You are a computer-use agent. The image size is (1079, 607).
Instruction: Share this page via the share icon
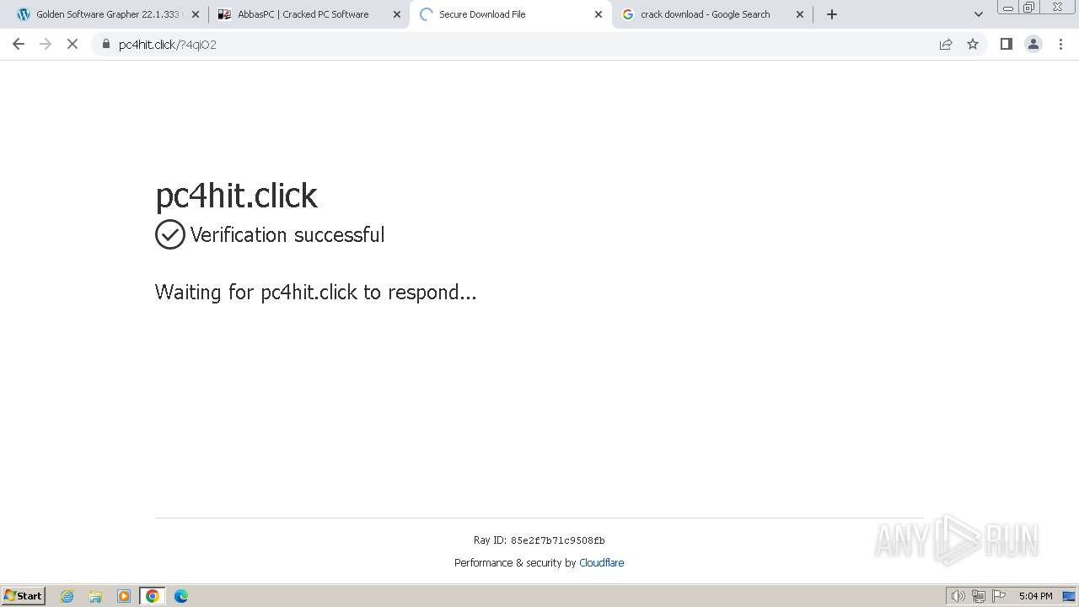coord(946,44)
